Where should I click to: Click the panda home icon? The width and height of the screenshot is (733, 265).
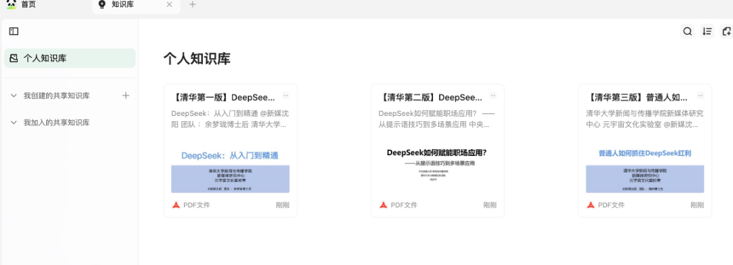12,5
